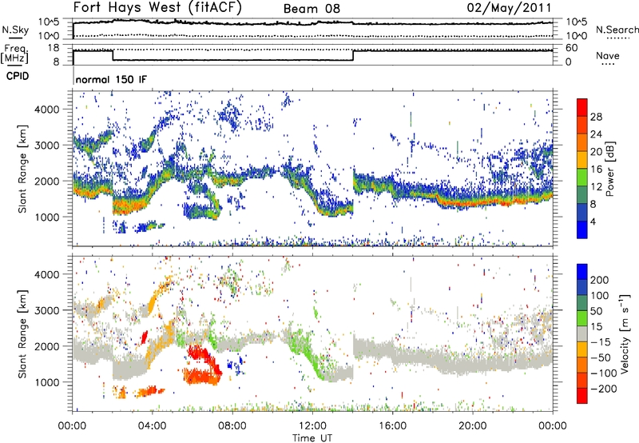Image resolution: width=639 pixels, height=443 pixels.
Task: Click the '08:00' time tick label
Action: (x=232, y=426)
